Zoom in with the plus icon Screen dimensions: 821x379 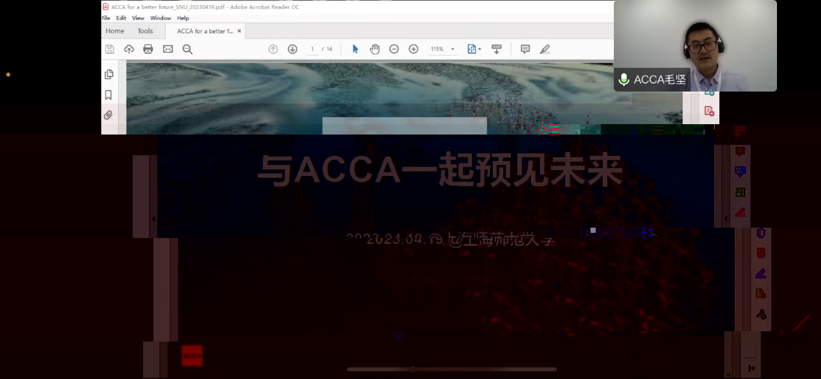pos(414,49)
